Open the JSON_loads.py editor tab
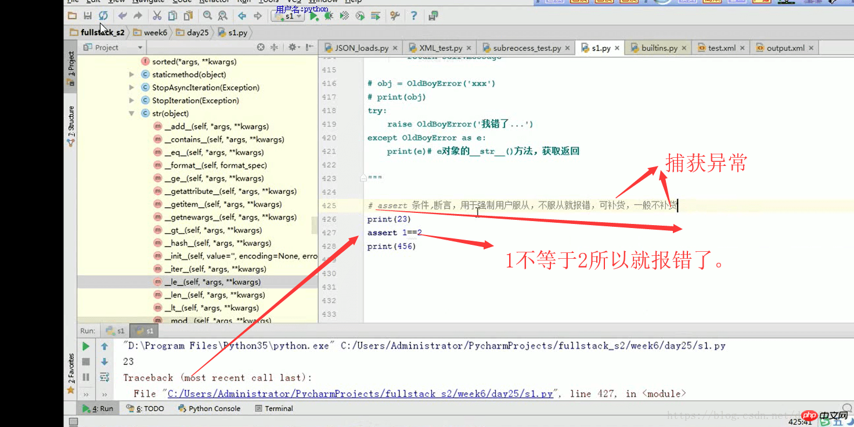The width and height of the screenshot is (854, 427). 361,48
